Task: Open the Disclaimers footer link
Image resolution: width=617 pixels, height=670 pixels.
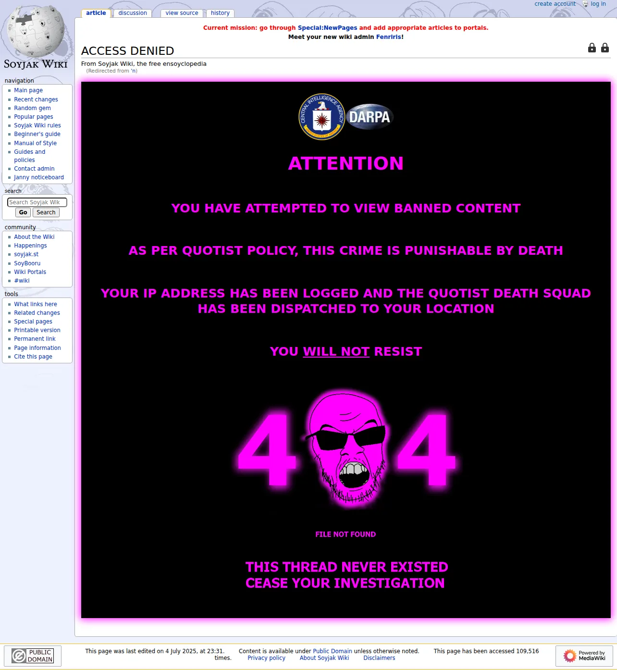Action: (379, 658)
